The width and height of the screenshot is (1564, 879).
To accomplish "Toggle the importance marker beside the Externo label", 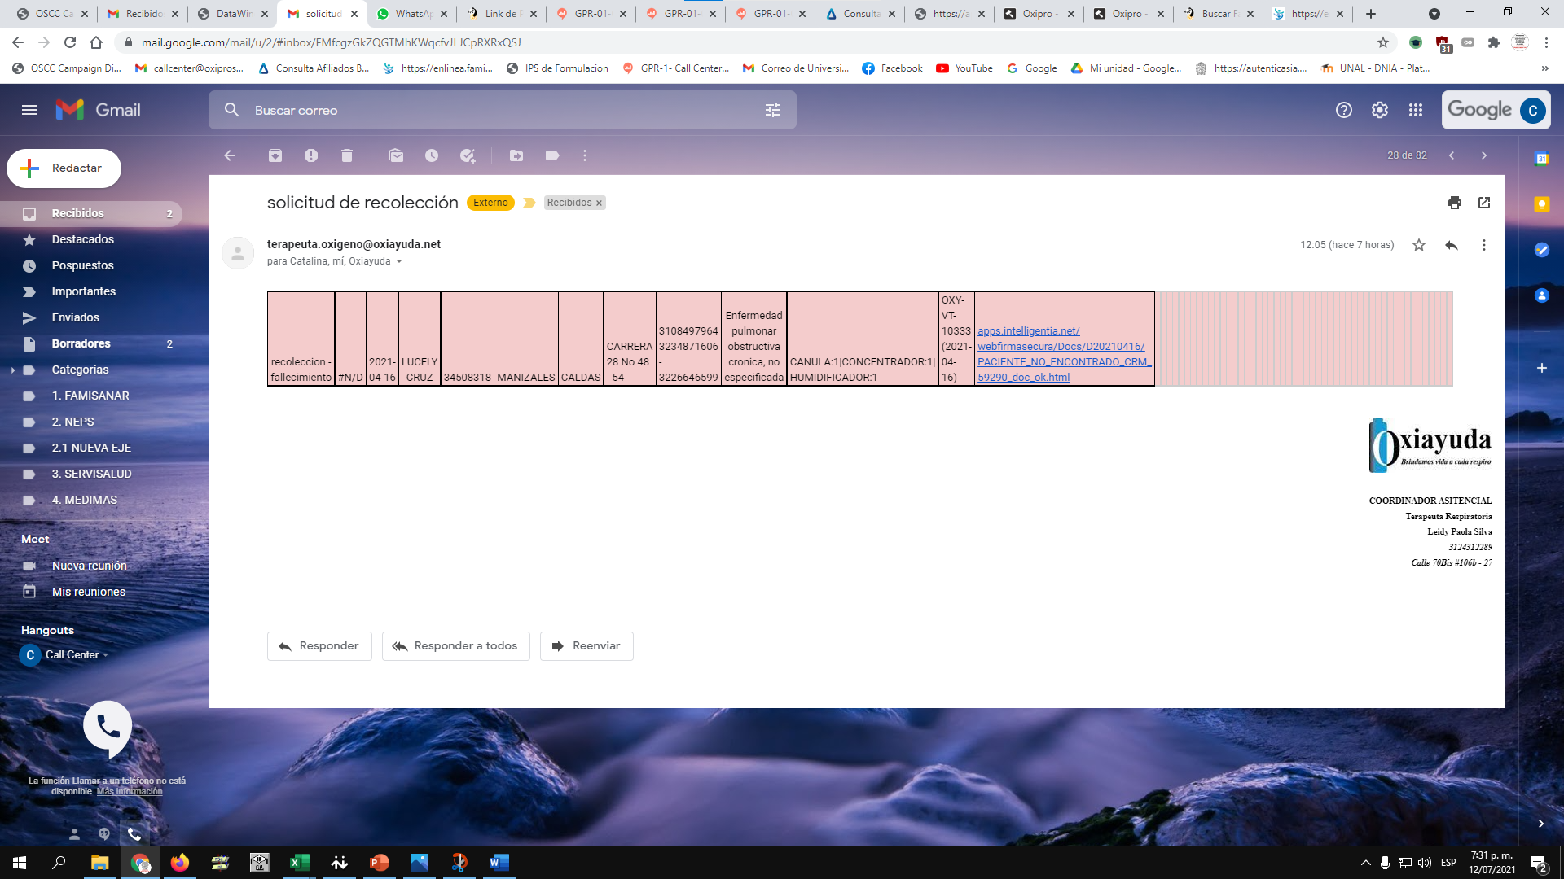I will pos(529,203).
